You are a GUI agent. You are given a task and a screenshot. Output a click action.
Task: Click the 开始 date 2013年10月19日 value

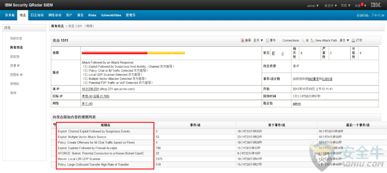[x=313, y=89]
